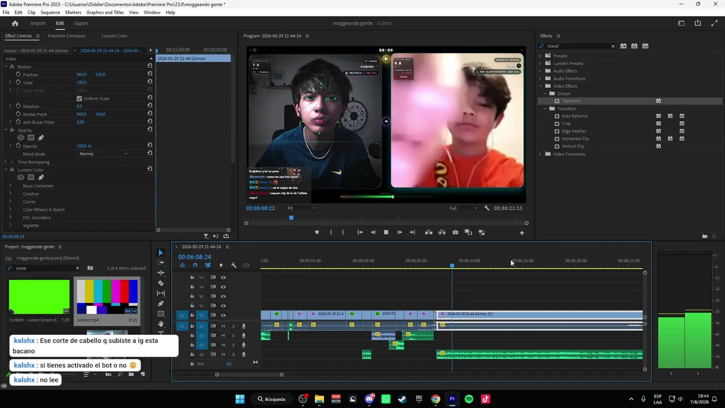
Task: Click the Project panel search field
Action: pos(44,268)
